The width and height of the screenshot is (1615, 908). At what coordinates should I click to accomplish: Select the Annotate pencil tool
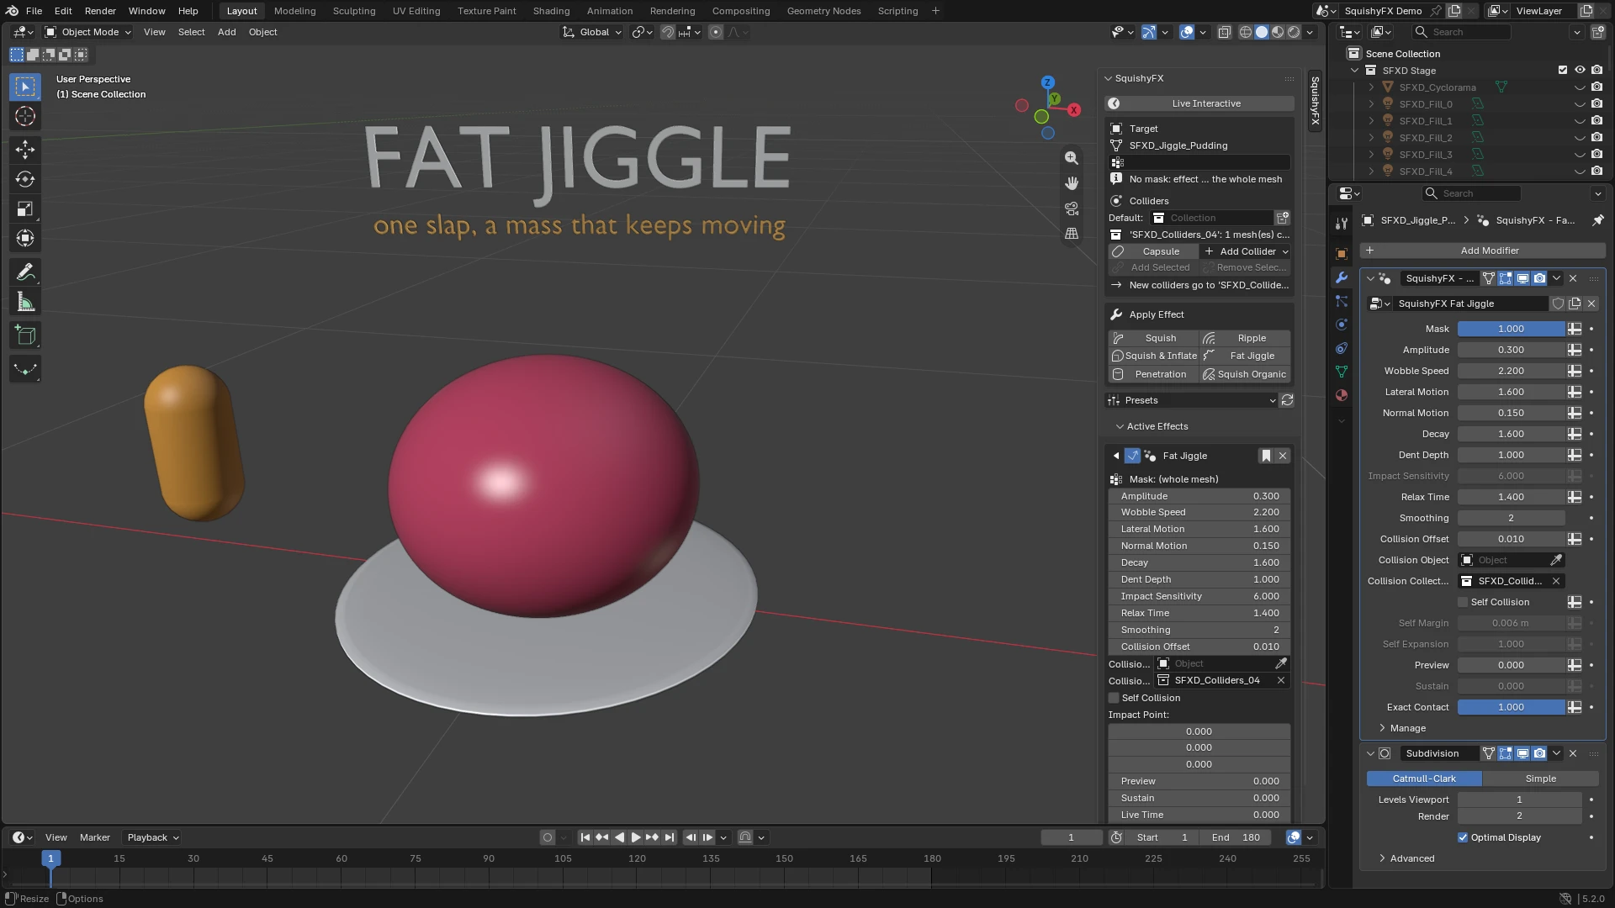(25, 272)
